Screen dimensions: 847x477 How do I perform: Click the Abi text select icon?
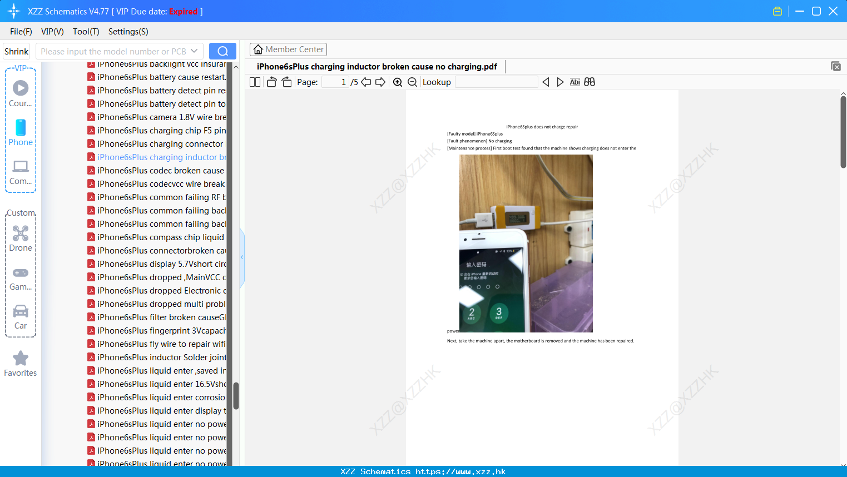(x=575, y=82)
